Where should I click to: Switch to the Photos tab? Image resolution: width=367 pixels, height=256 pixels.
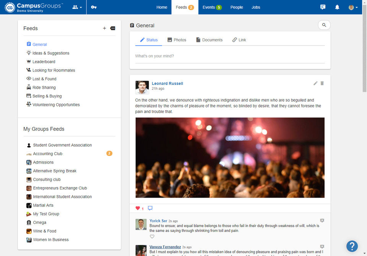pos(177,40)
